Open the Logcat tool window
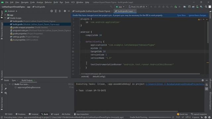The width and height of the screenshot is (212, 119). pos(55,114)
